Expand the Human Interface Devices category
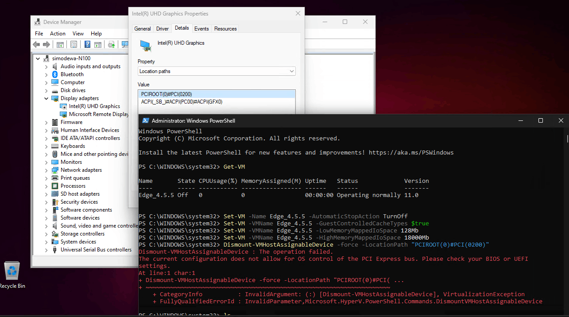The image size is (569, 317). tap(46, 130)
